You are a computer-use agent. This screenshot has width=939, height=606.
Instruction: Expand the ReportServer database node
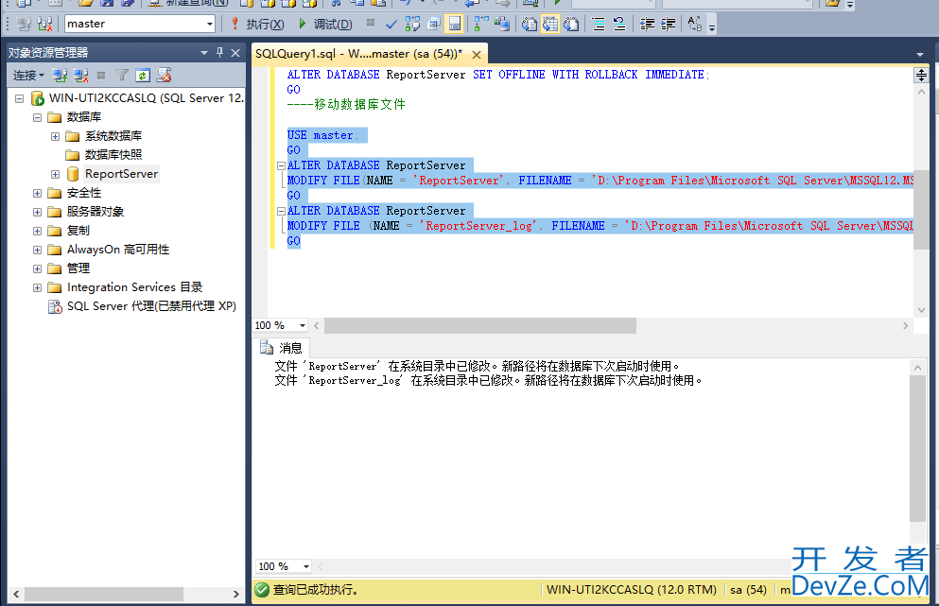pyautogui.click(x=55, y=174)
